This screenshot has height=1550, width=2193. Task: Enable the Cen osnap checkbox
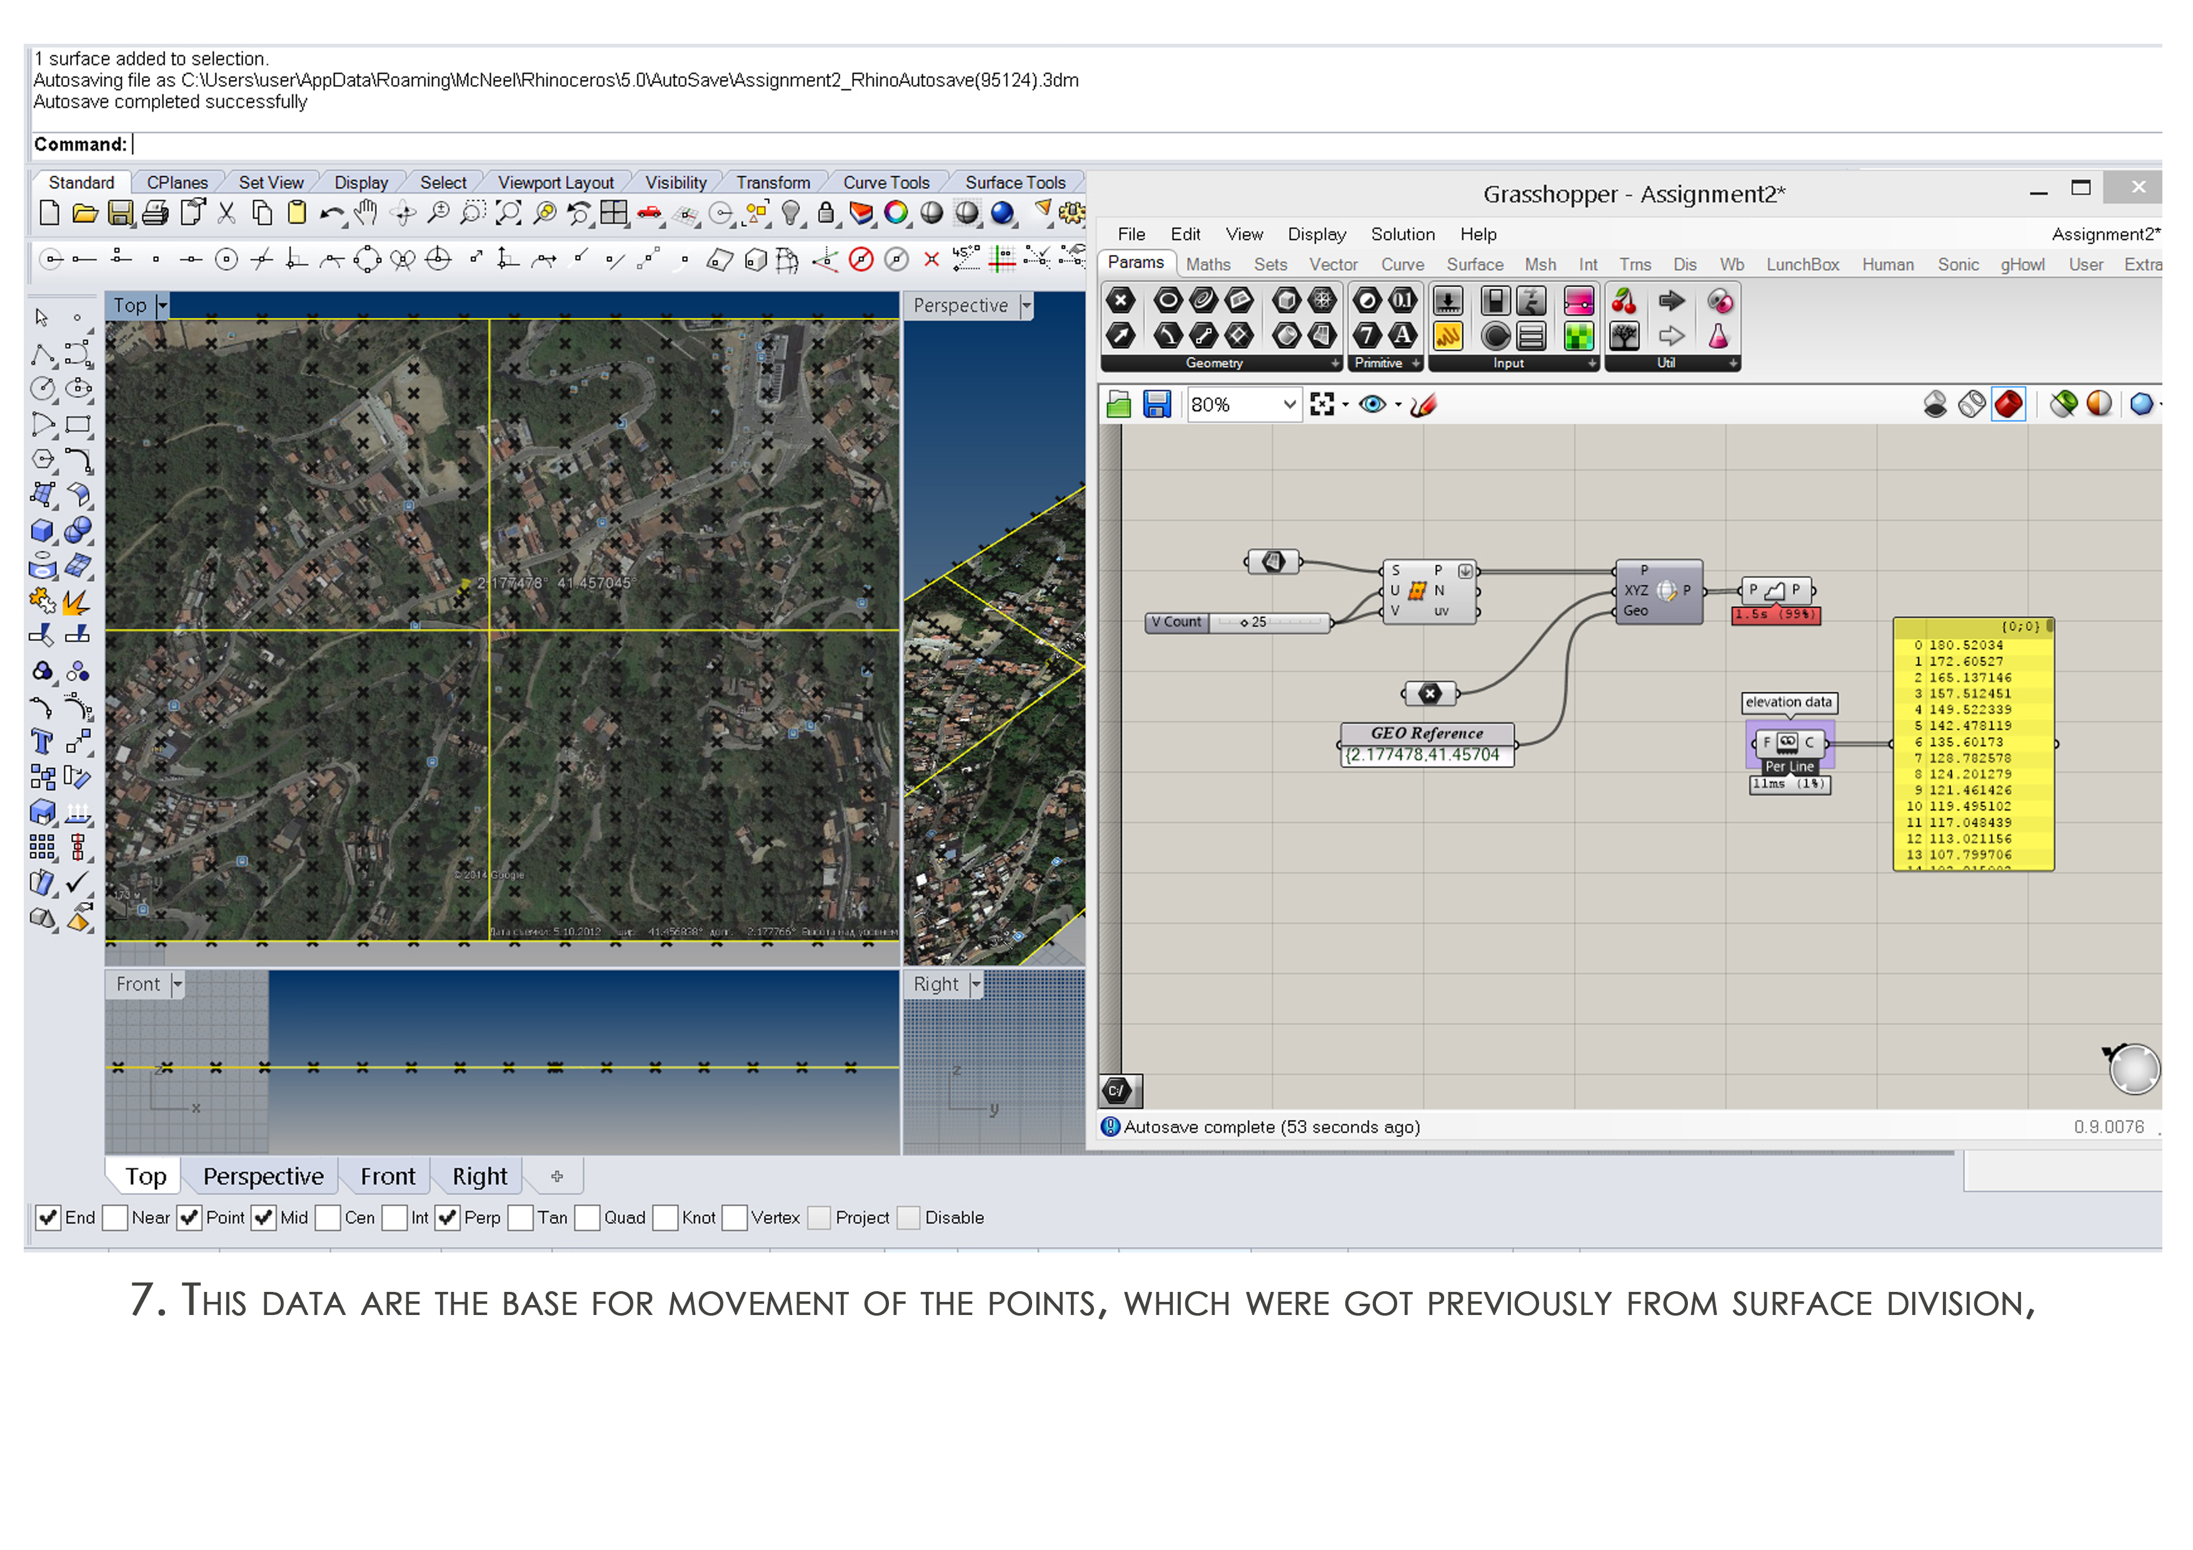coord(329,1217)
